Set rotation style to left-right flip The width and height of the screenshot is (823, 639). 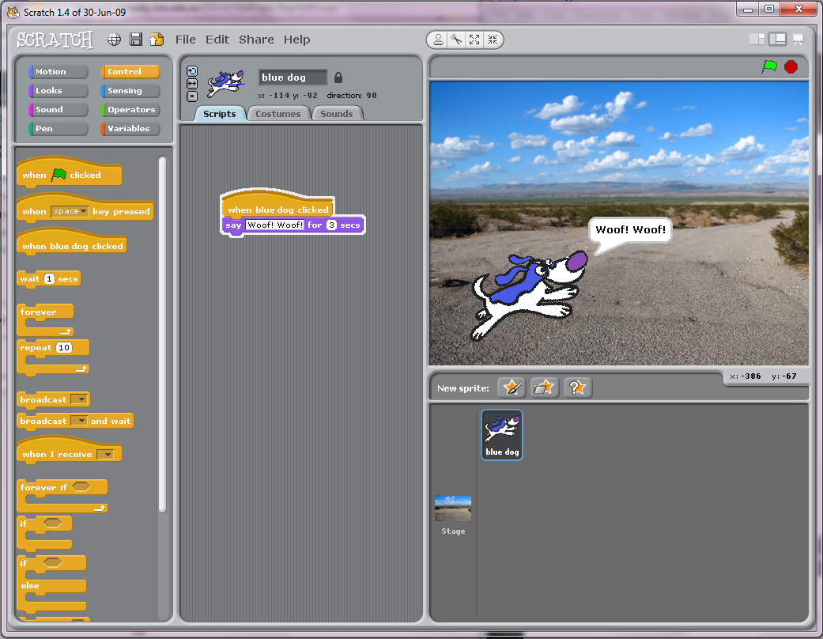click(x=192, y=84)
